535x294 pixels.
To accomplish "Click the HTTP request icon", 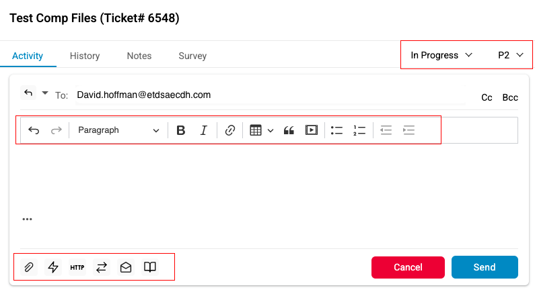I will point(77,267).
